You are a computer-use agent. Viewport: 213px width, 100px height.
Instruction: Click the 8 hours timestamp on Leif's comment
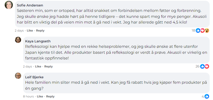[28, 96]
